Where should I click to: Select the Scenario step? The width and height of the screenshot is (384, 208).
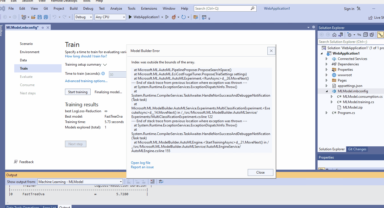[x=26, y=44]
